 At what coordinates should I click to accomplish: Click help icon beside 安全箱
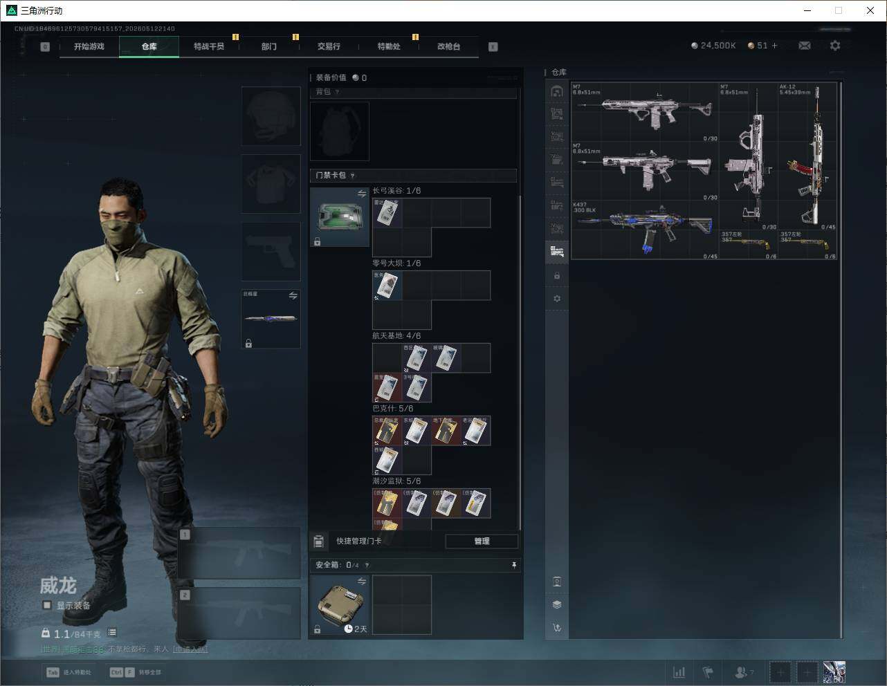367,565
